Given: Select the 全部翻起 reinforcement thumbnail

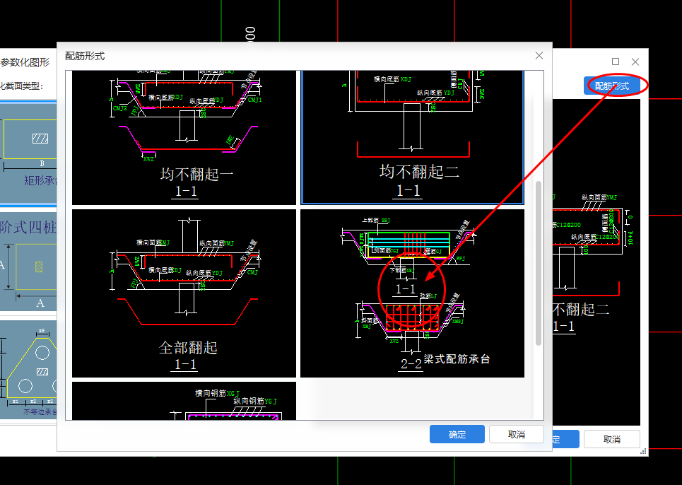Looking at the screenshot, I should (184, 293).
